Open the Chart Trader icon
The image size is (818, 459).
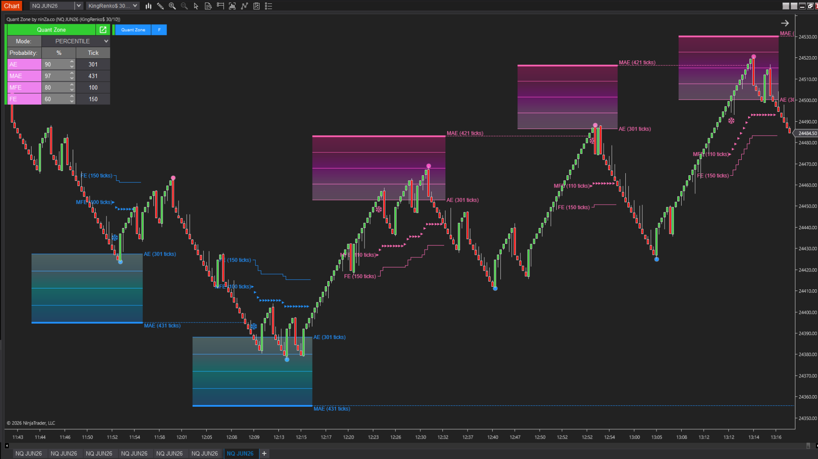pyautogui.click(x=220, y=6)
